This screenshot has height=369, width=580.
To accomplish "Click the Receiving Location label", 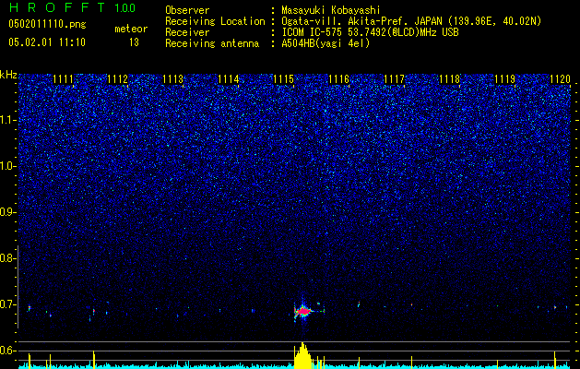I will point(215,21).
